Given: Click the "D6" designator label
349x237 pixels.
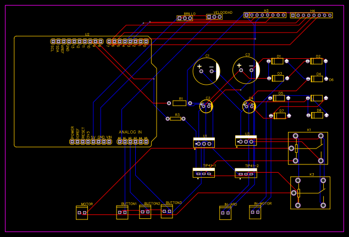Looking at the screenshot, I should 331,80.
